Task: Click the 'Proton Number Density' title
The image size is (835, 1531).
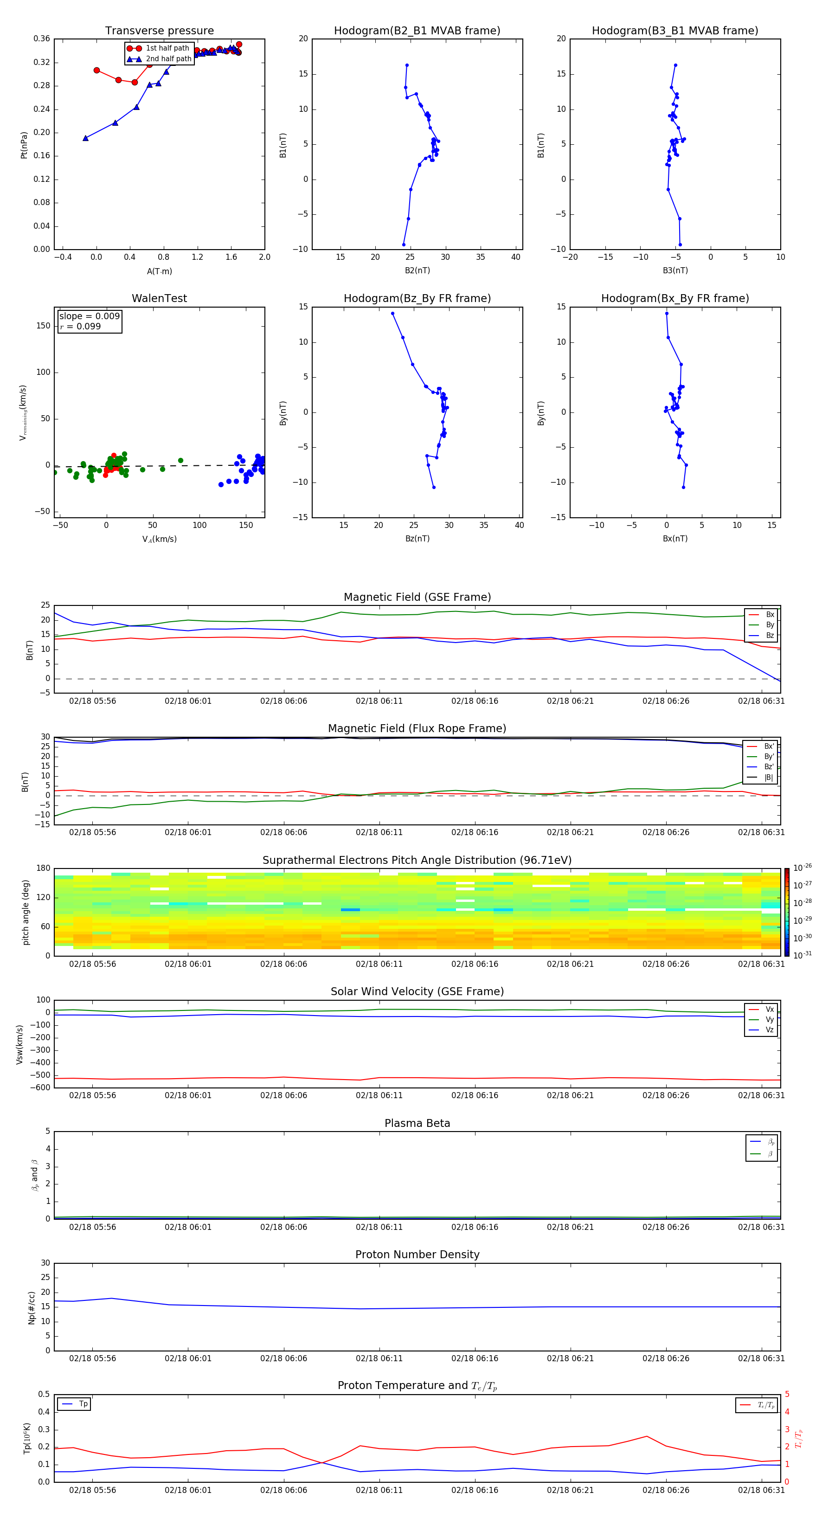Action: (x=417, y=1254)
